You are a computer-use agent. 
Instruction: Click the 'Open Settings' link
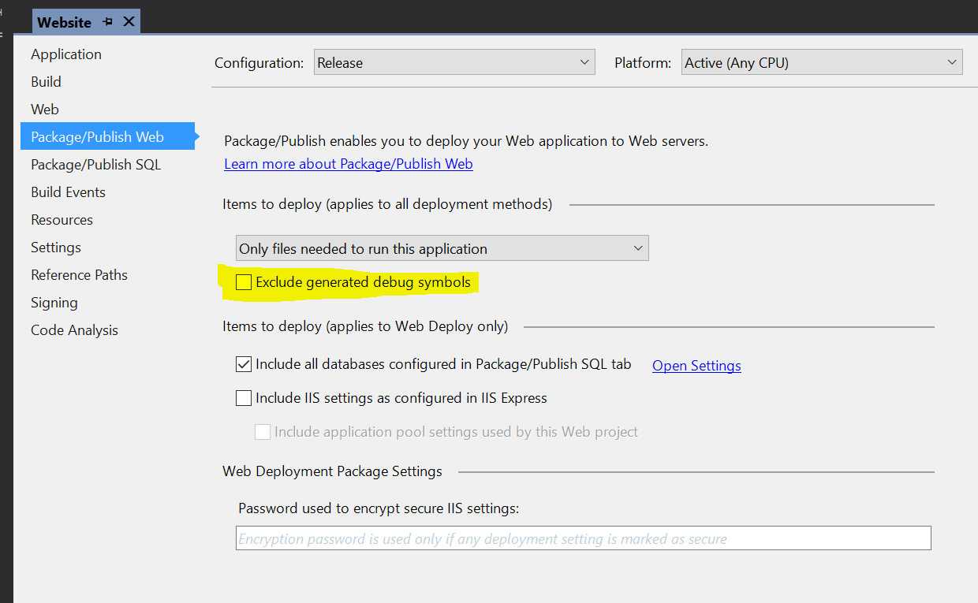(x=696, y=365)
